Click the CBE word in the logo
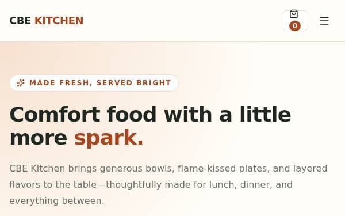The height and width of the screenshot is (216, 345). [x=20, y=21]
